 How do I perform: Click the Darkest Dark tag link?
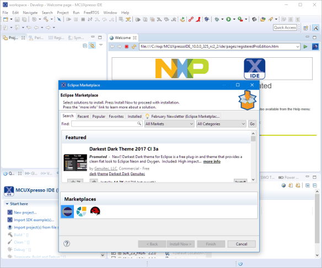click(x=119, y=174)
